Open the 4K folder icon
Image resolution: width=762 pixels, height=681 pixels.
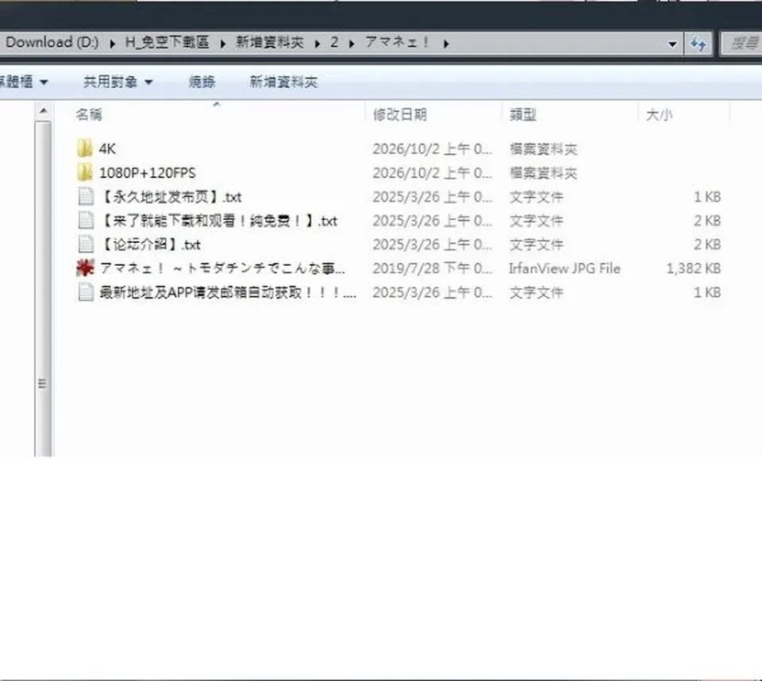[x=85, y=148]
